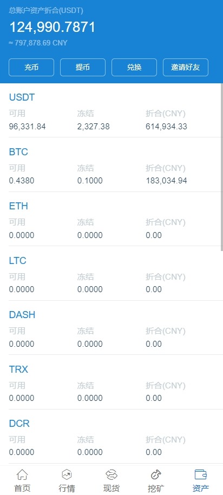This screenshot has height=495, width=223.
Task: Select the DASH asset entry
Action: click(111, 328)
